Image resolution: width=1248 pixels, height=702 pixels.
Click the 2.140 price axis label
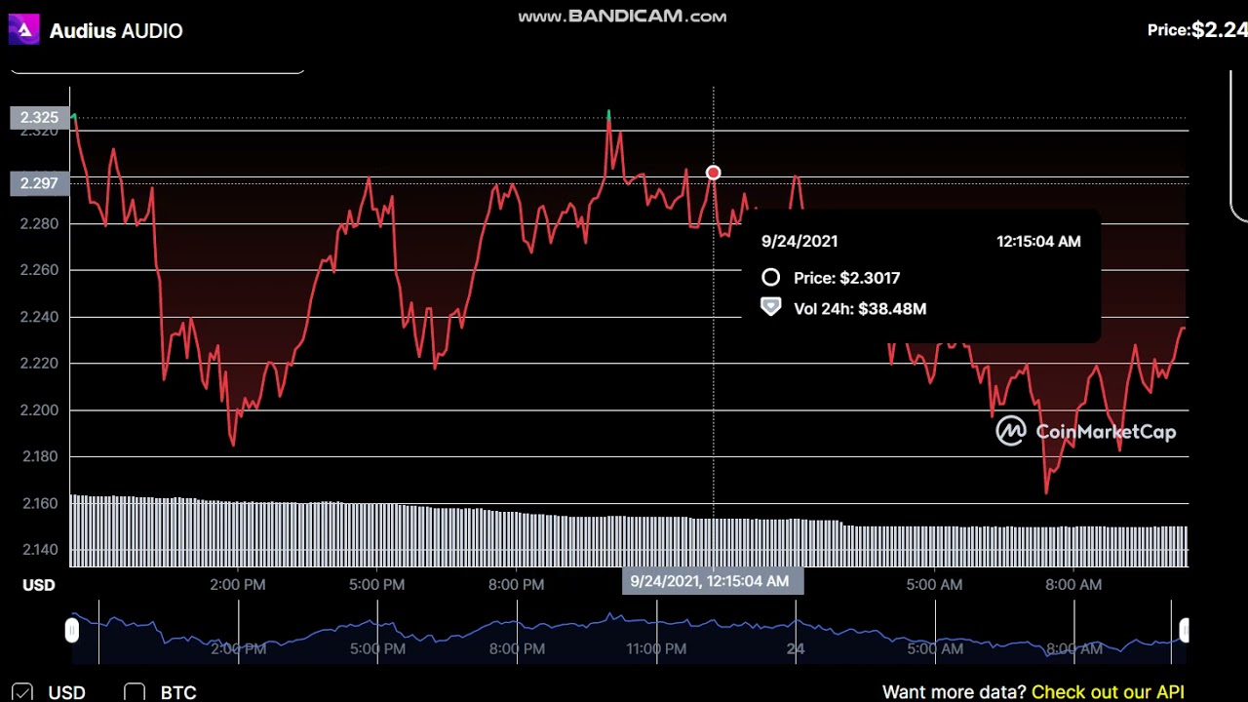coord(39,550)
